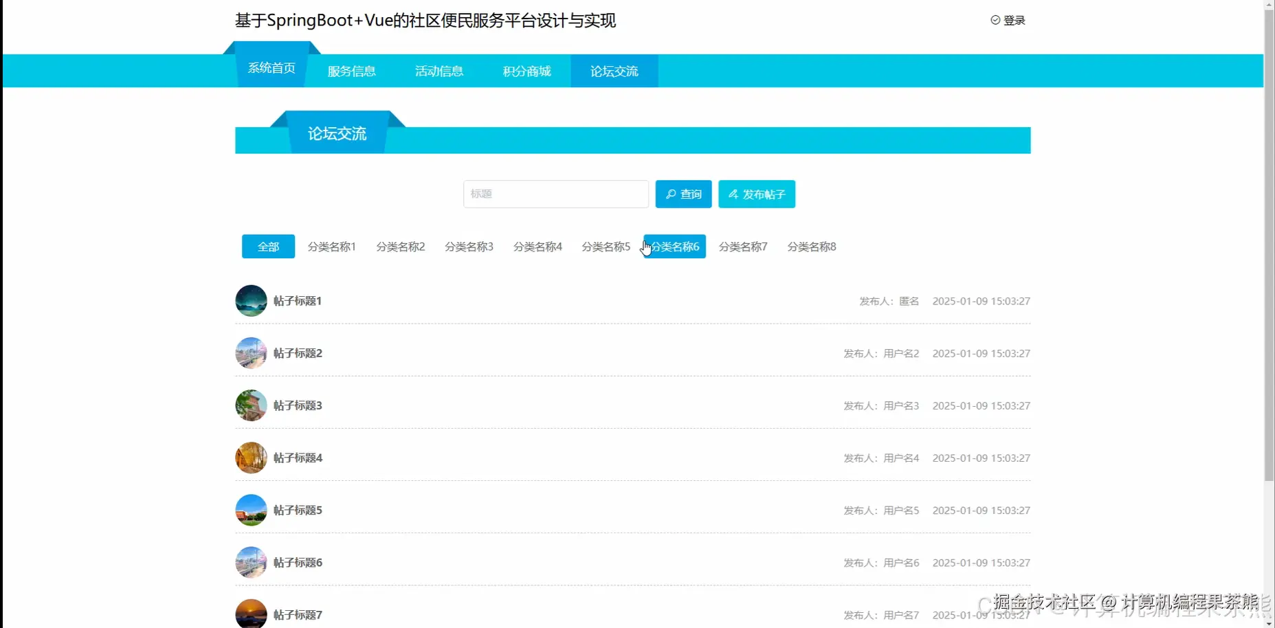Filter posts by 分类名称8
Image resolution: width=1275 pixels, height=628 pixels.
coord(812,247)
